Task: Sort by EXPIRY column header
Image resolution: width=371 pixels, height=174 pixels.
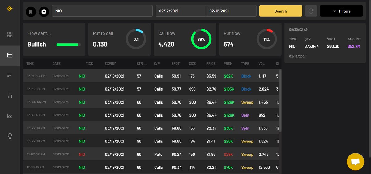Action: pos(110,64)
